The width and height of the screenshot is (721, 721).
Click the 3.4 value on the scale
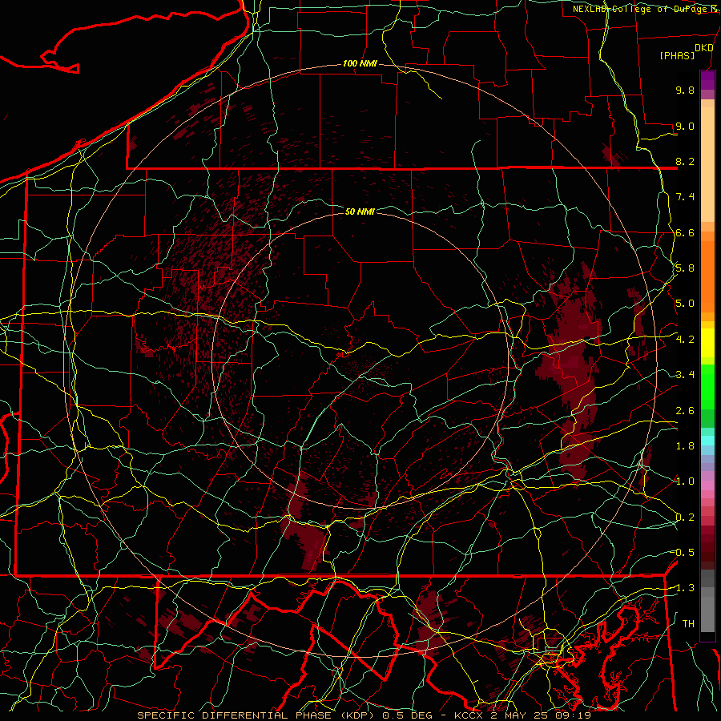(x=685, y=375)
